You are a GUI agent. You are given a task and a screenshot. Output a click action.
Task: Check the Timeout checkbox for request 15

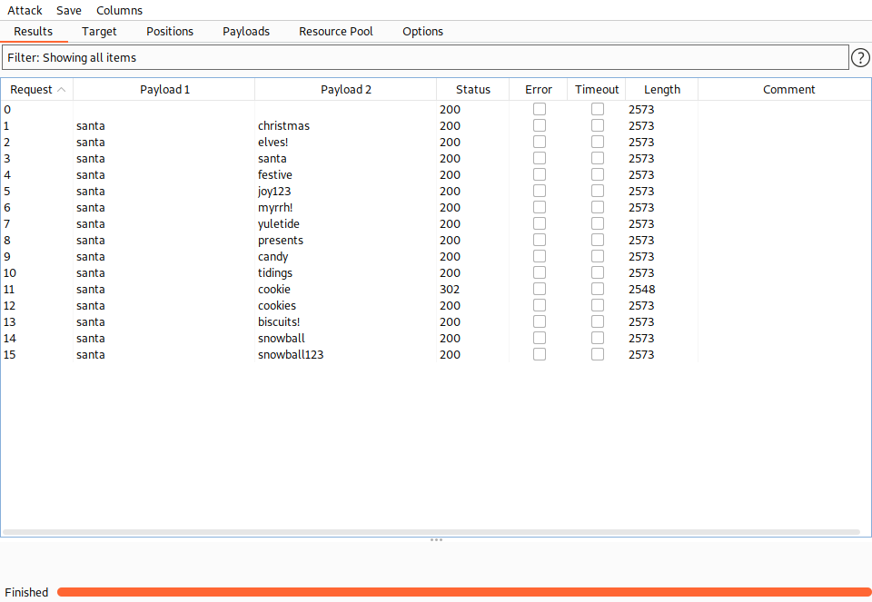598,354
